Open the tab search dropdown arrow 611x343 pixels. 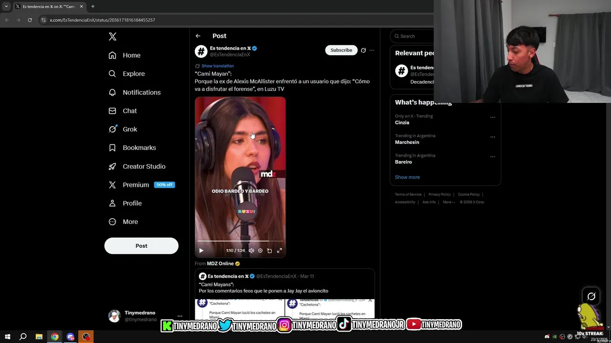click(6, 6)
